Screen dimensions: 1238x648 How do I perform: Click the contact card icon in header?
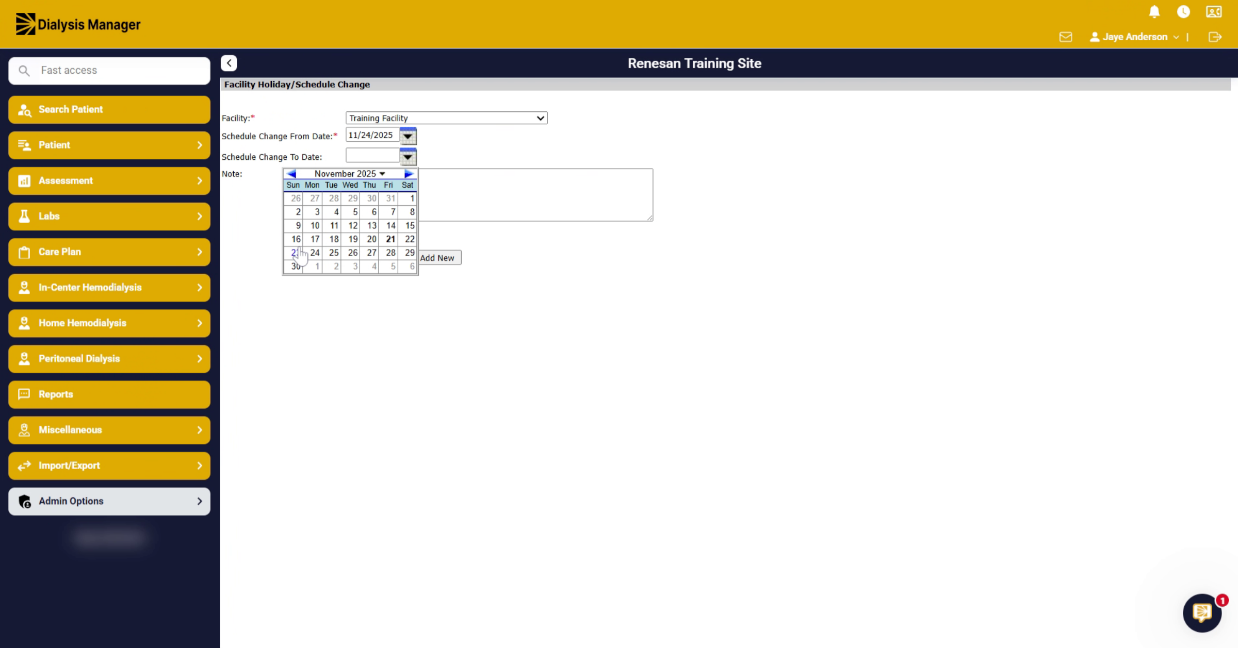(x=1214, y=12)
